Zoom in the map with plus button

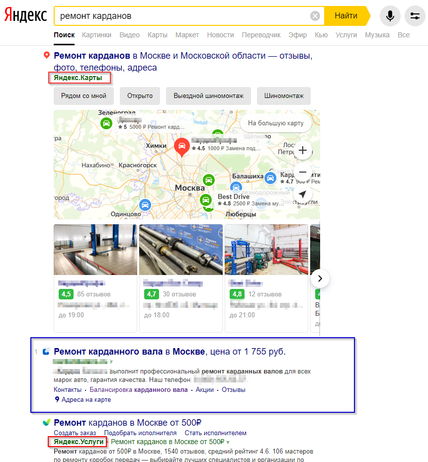(303, 150)
